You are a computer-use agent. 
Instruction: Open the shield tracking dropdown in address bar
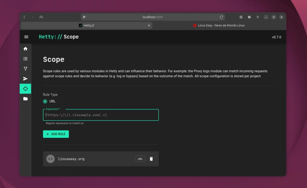tap(84, 17)
